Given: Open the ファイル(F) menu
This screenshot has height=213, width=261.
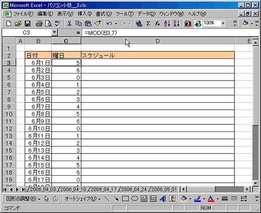Looking at the screenshot, I should point(23,14).
